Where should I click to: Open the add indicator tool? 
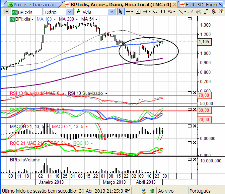tap(170, 12)
